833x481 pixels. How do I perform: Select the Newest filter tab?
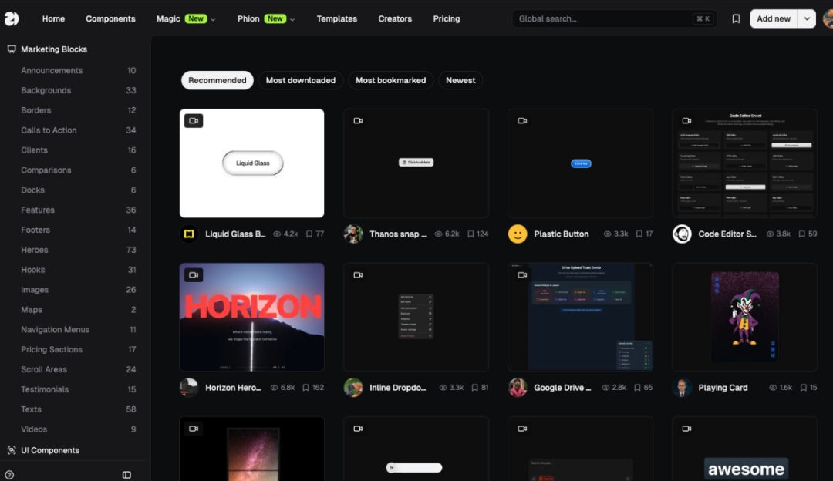460,80
